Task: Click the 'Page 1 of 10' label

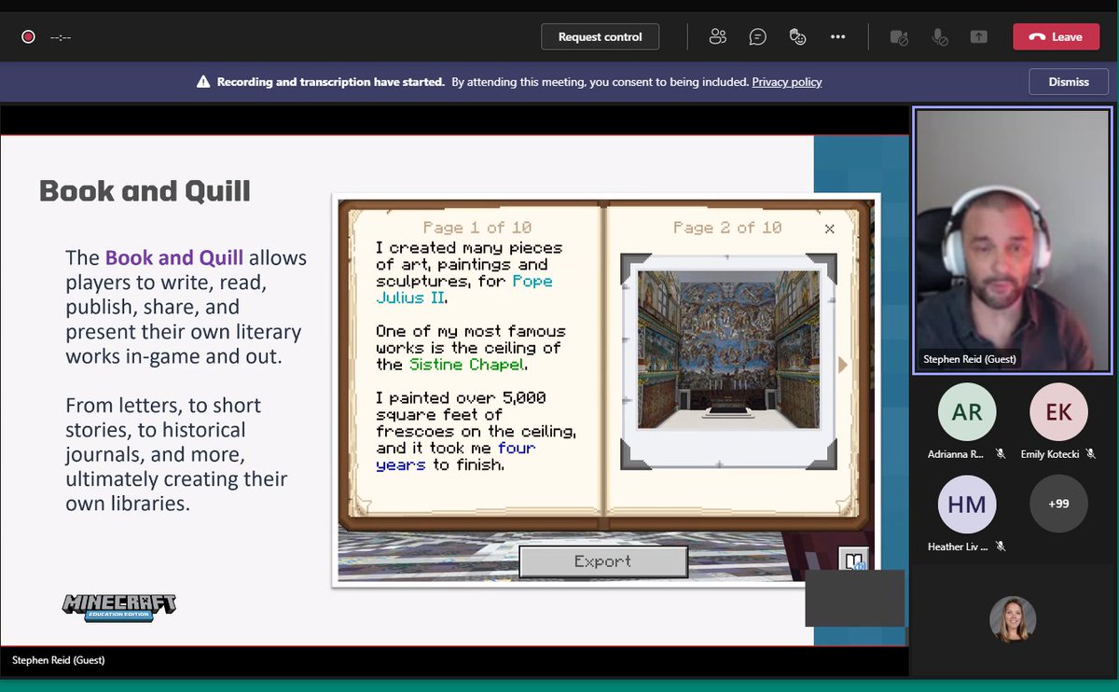Action: pyautogui.click(x=477, y=228)
